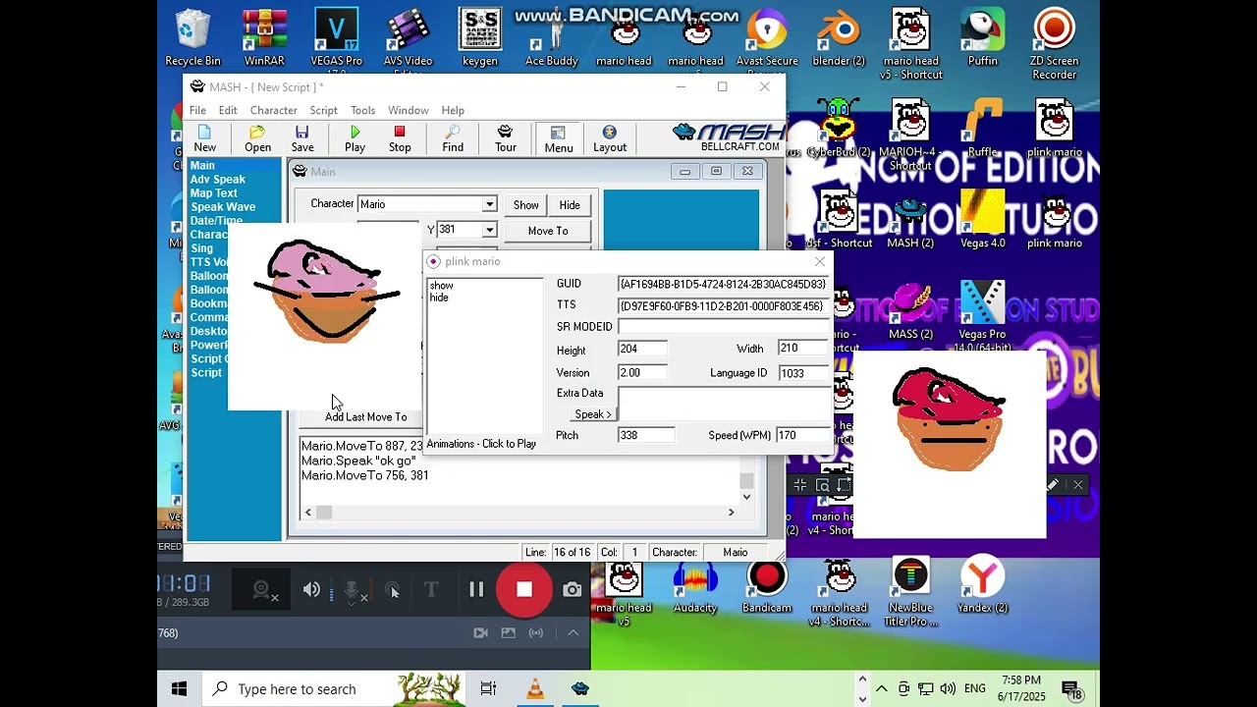Toggle the Menu panel toolbar button
The width and height of the screenshot is (1257, 707).
tap(558, 138)
